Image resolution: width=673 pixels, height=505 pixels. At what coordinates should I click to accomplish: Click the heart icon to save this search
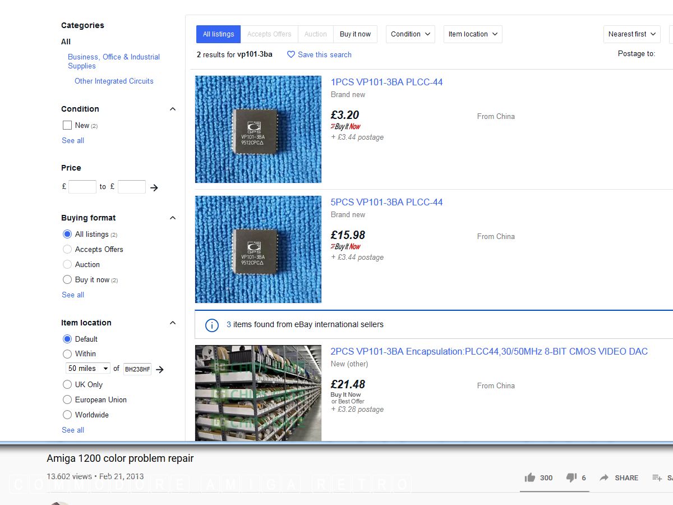pos(291,54)
